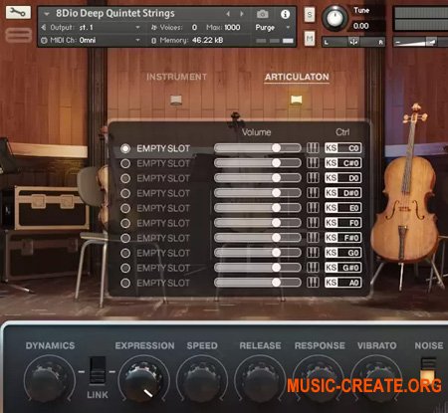Image resolution: width=448 pixels, height=413 pixels.
Task: Adjust the Tune knob
Action: [335, 17]
